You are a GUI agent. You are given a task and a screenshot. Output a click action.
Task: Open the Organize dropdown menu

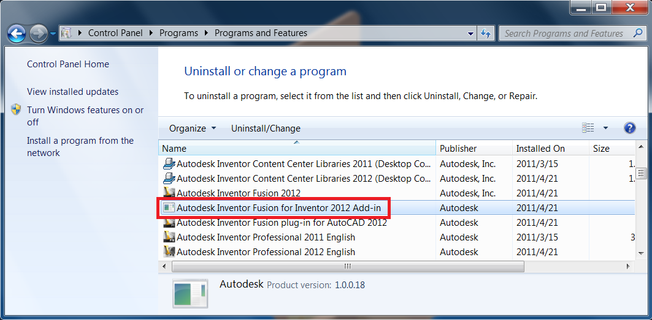[193, 128]
